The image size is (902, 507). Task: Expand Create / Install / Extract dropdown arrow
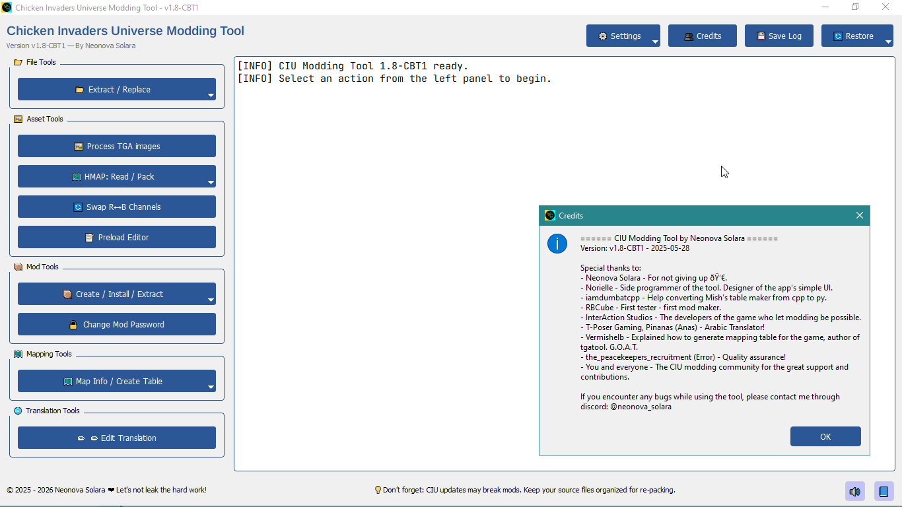211,300
